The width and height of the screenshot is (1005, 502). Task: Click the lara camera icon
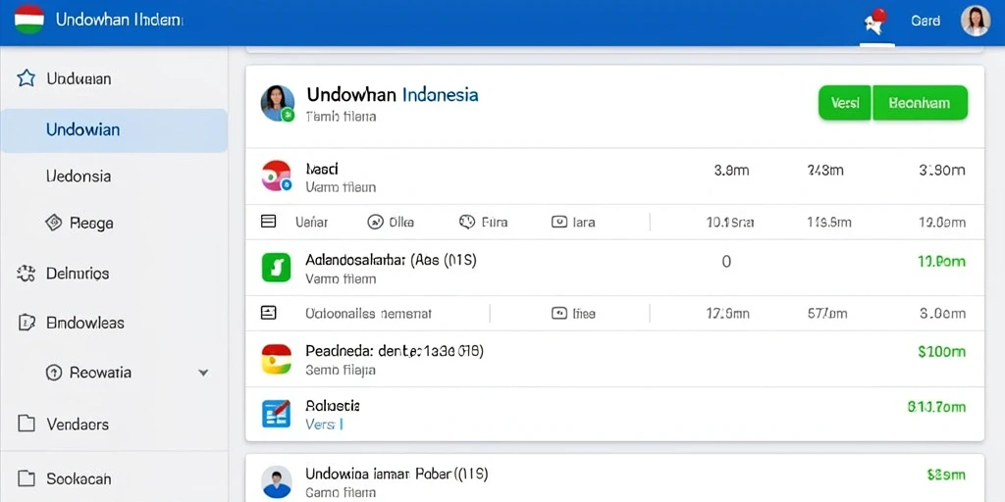(x=558, y=222)
